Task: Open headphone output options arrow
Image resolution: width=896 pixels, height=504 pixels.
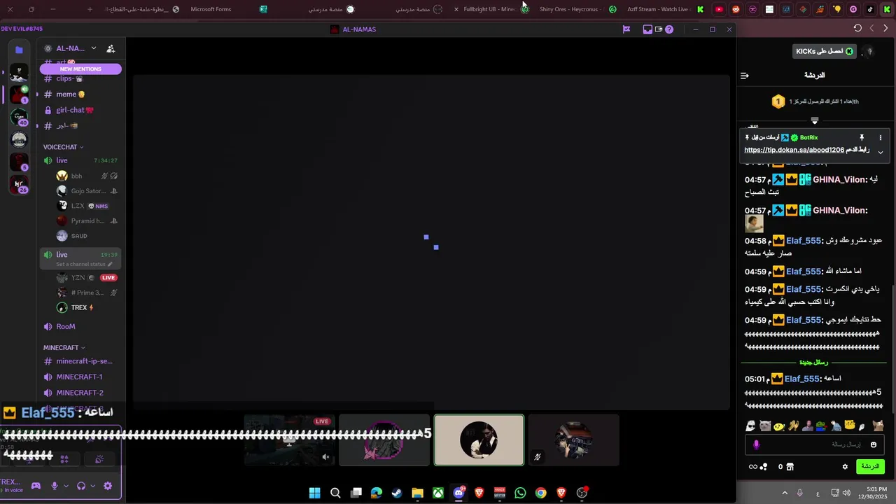Action: point(92,486)
